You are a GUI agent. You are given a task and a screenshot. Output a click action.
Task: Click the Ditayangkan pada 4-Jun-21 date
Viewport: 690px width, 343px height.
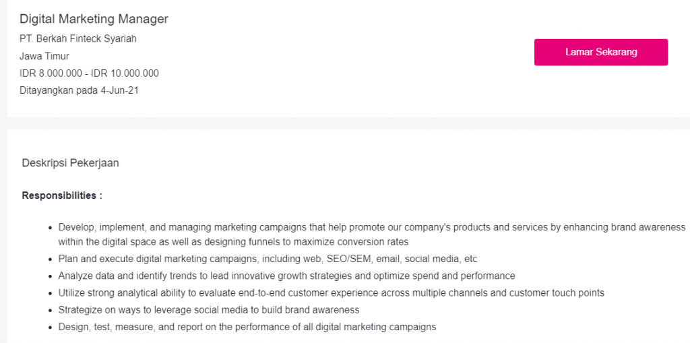79,91
